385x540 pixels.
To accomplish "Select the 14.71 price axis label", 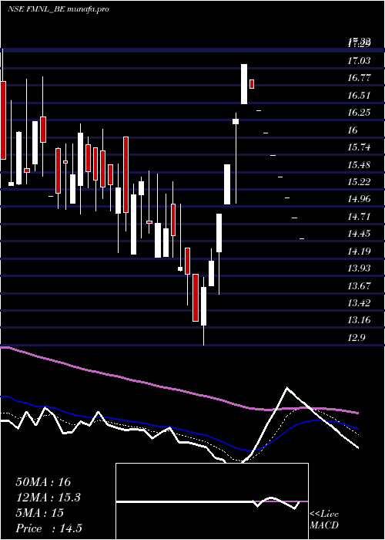I will (x=359, y=217).
